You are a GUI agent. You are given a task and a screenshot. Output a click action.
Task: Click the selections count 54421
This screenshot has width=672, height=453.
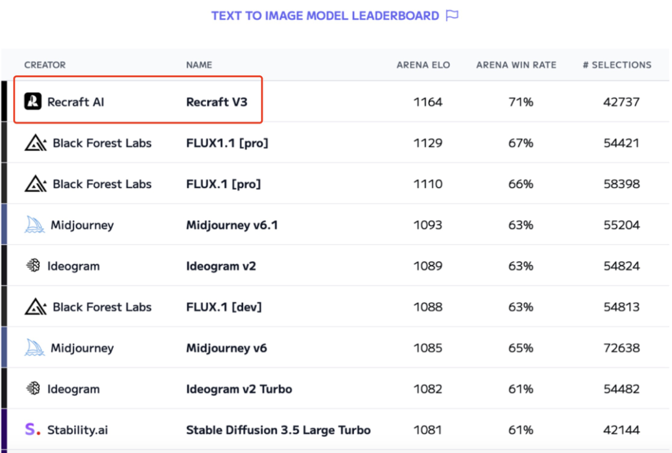622,143
